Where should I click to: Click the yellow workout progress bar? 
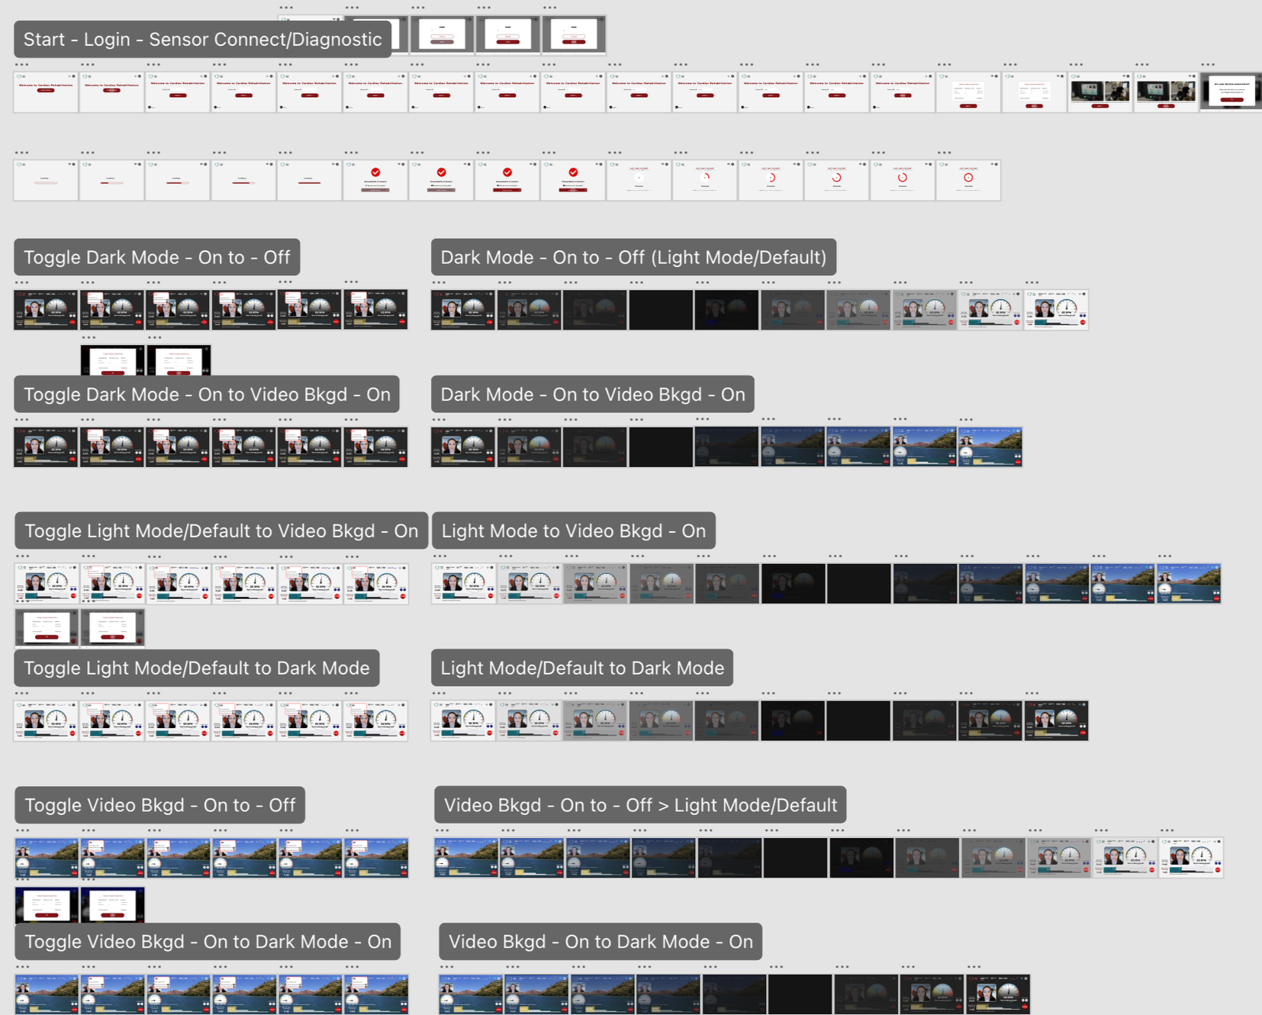point(448,323)
